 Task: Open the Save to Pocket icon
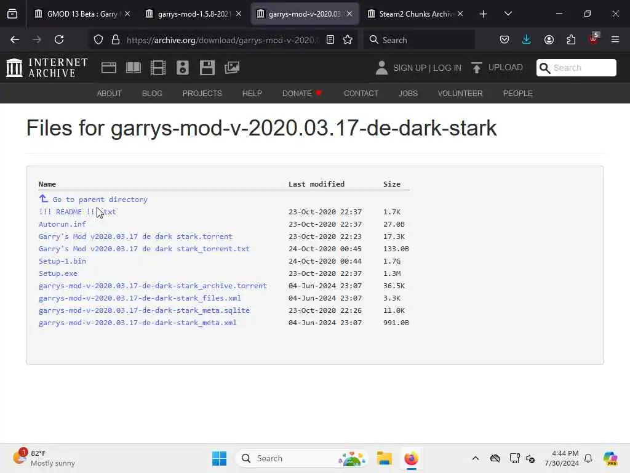tap(504, 39)
